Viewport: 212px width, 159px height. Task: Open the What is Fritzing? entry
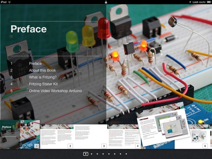coord(43,77)
